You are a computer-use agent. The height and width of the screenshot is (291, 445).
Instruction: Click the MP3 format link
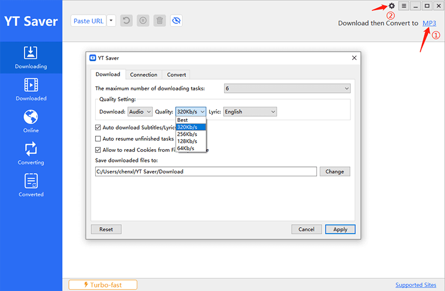coord(429,23)
